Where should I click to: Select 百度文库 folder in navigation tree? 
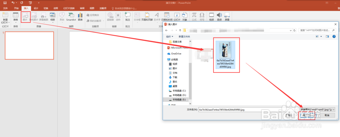176,42
